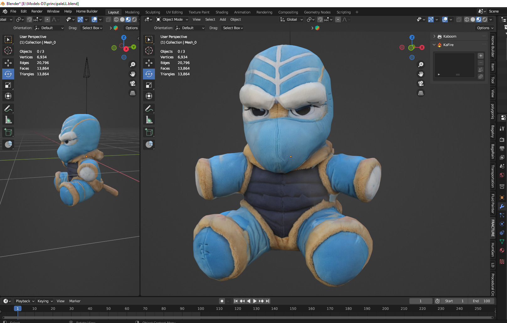Switch to the Shading workspace tab
507x323 pixels.
222,12
